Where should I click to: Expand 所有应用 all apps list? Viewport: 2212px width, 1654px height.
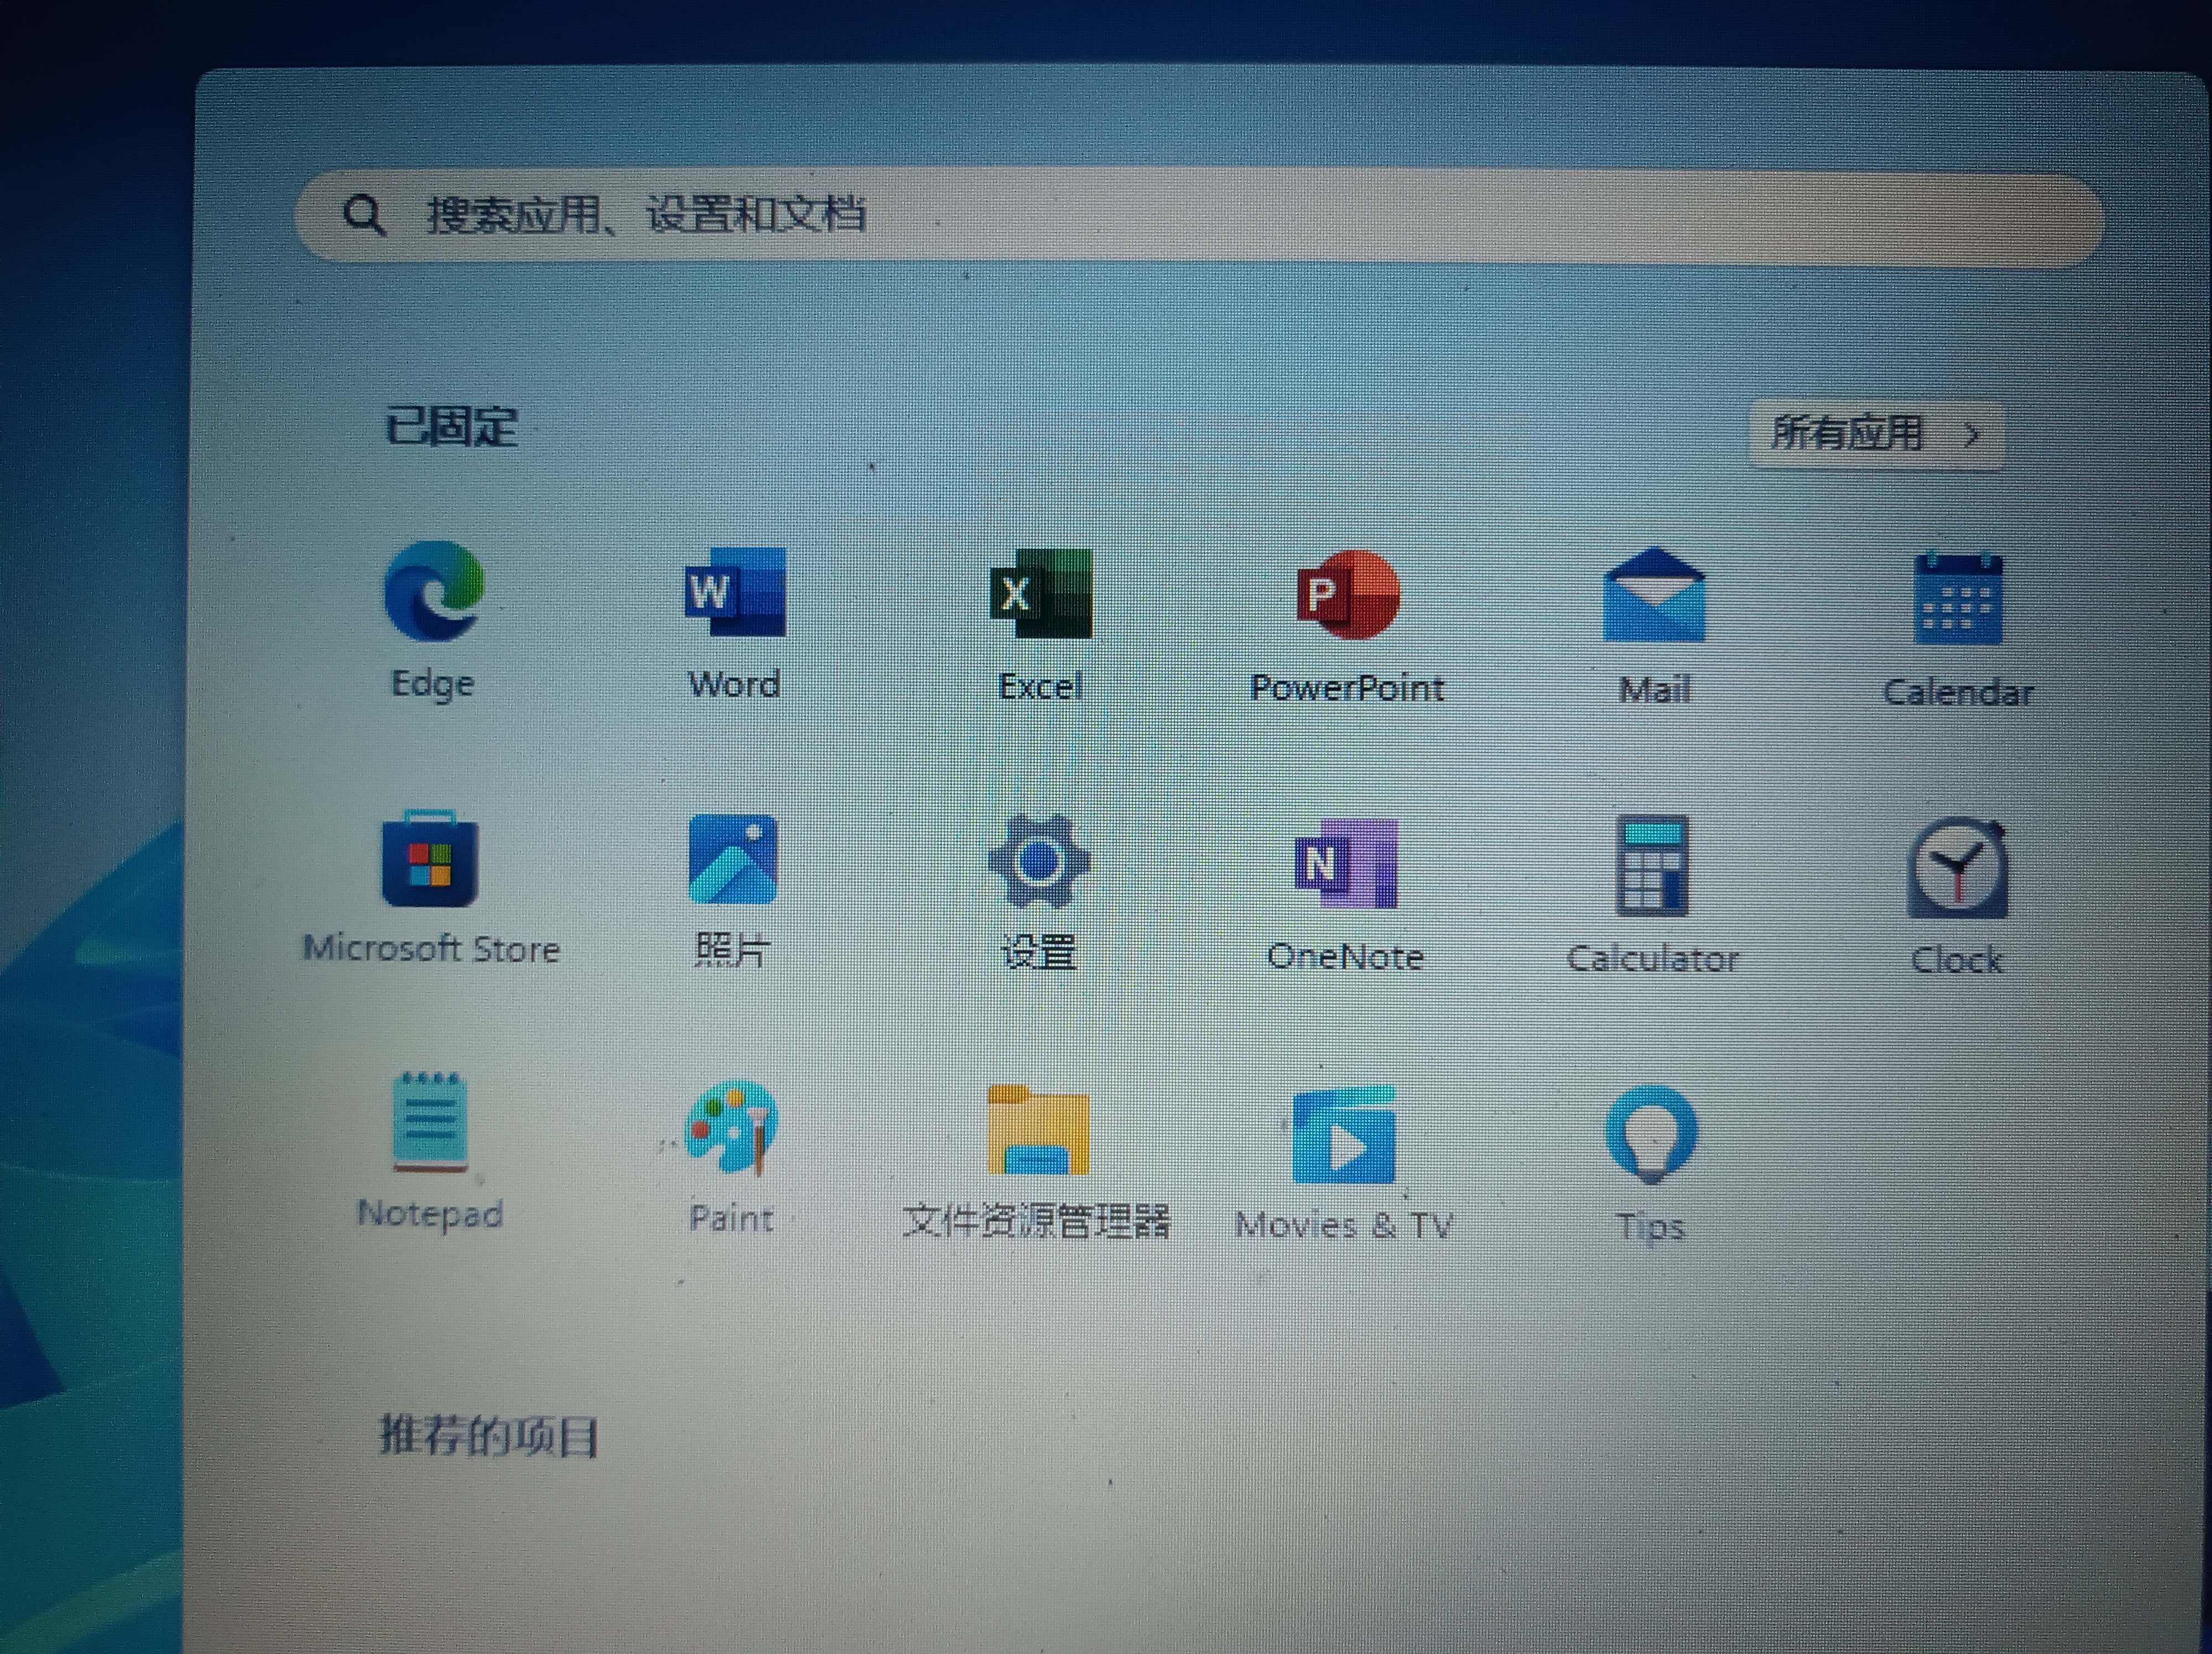pyautogui.click(x=1875, y=434)
